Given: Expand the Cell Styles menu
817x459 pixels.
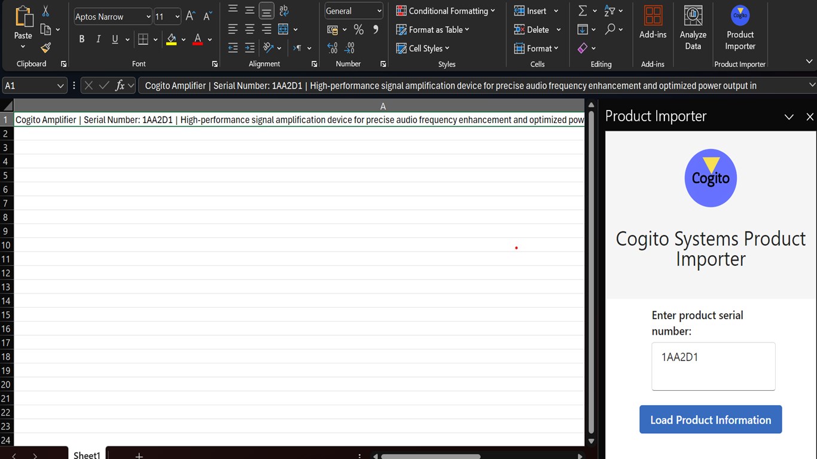Looking at the screenshot, I should tap(423, 48).
